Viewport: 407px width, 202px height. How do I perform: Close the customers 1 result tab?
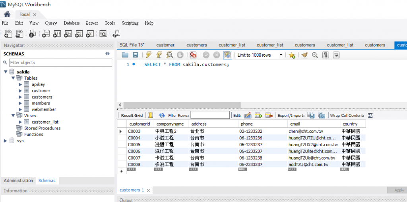coord(148,191)
